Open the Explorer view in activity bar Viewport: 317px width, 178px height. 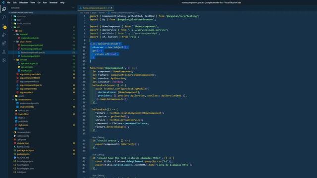(x=4, y=9)
